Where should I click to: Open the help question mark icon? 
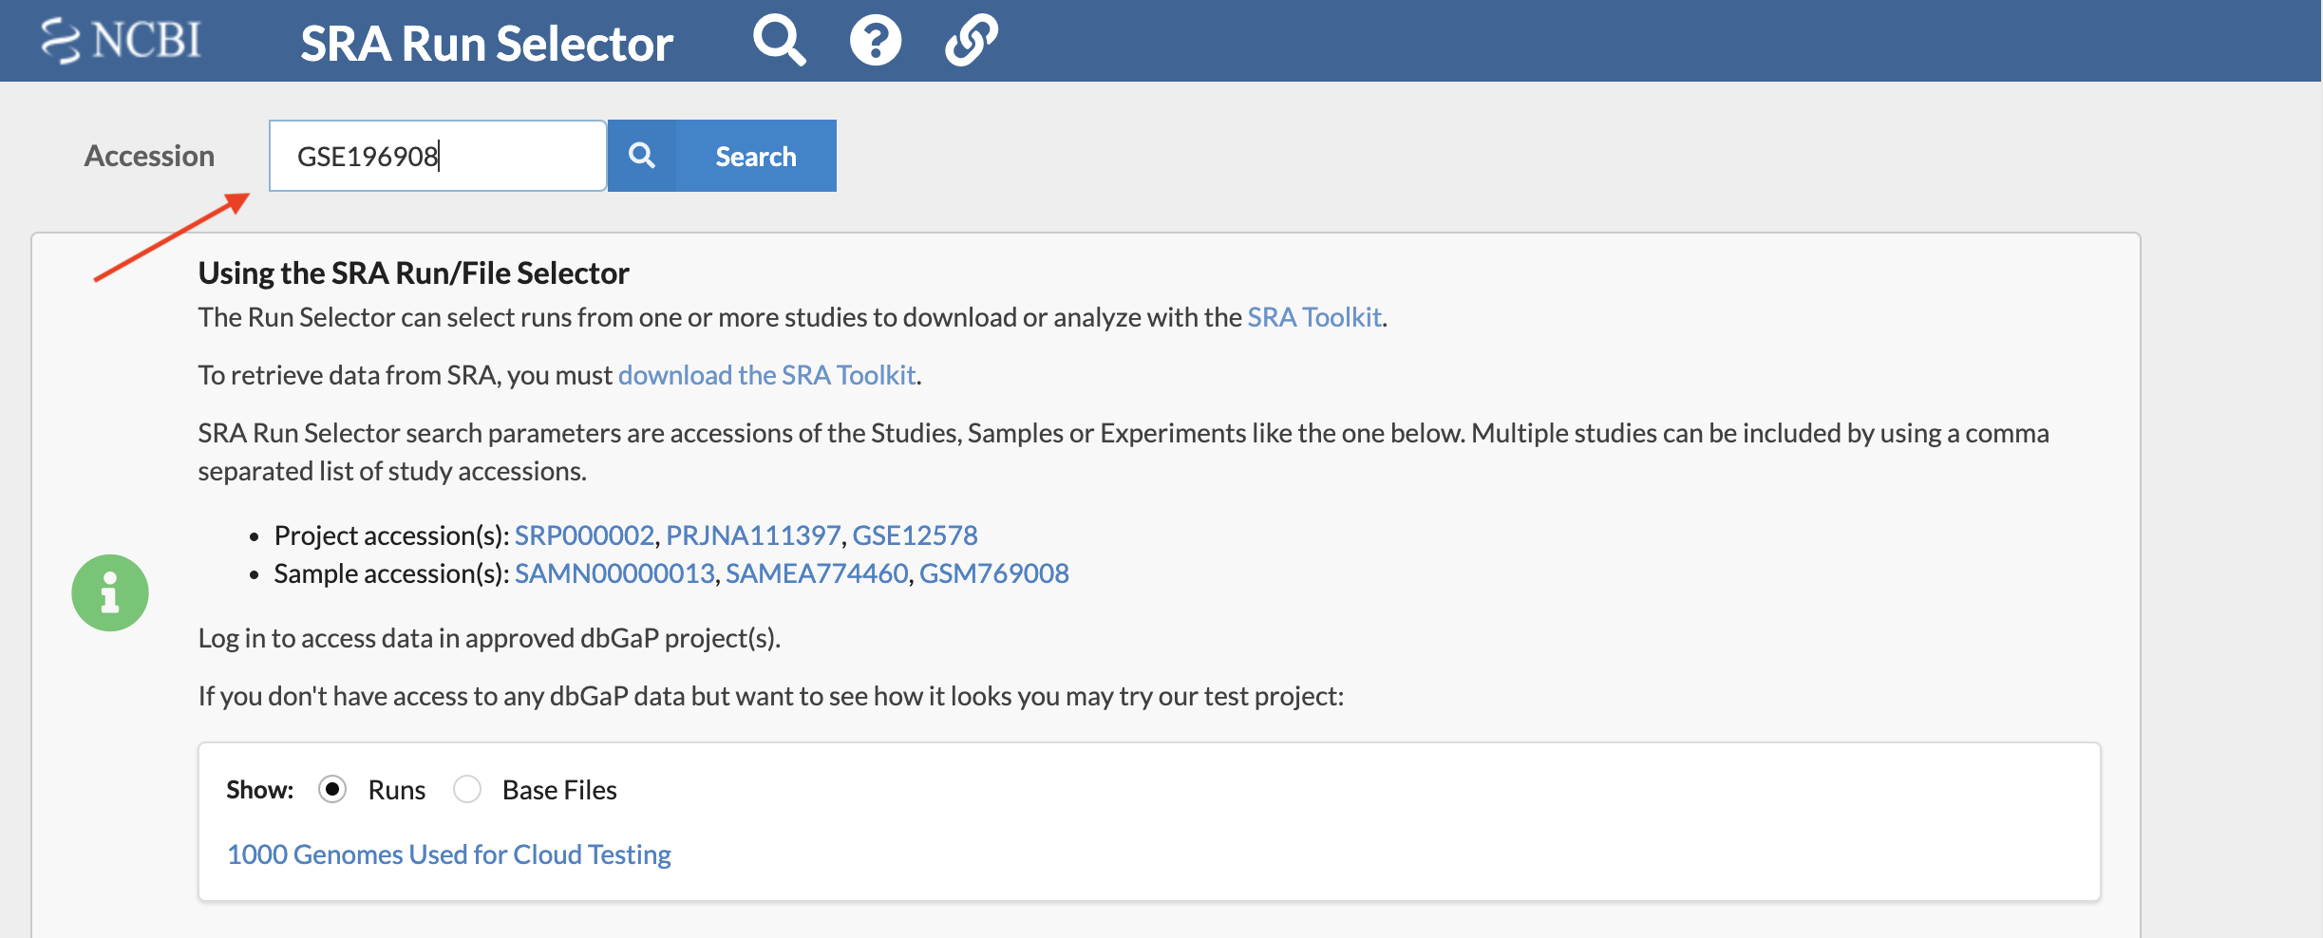pos(875,41)
